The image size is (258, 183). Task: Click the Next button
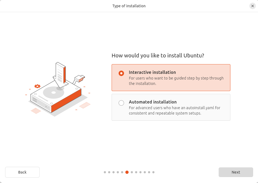point(235,172)
